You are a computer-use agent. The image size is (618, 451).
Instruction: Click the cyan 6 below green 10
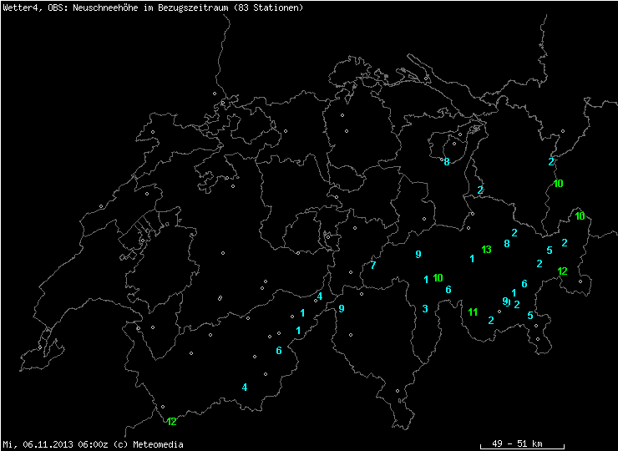click(x=448, y=290)
